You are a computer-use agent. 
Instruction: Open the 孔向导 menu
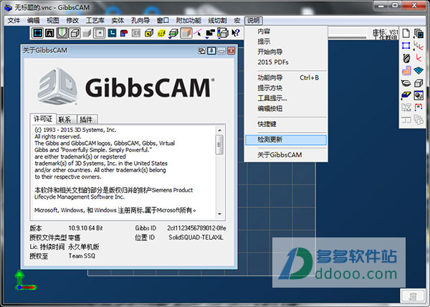click(140, 21)
